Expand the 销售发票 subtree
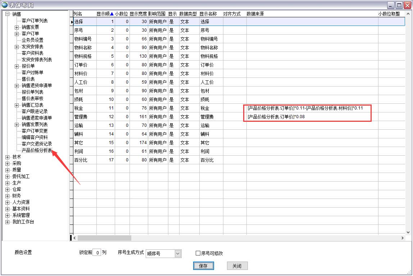The height and width of the screenshot is (276, 413). [x=17, y=27]
